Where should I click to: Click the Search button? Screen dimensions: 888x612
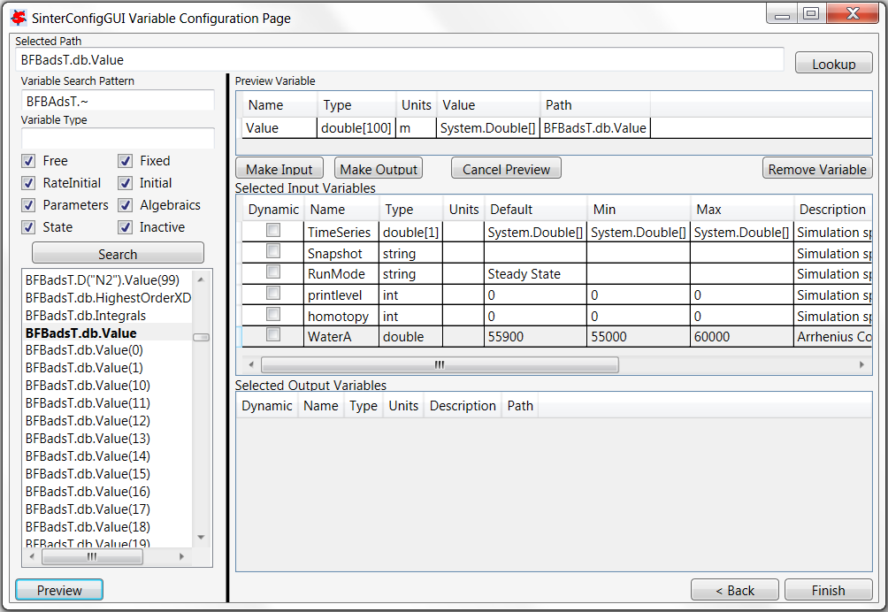(x=118, y=253)
